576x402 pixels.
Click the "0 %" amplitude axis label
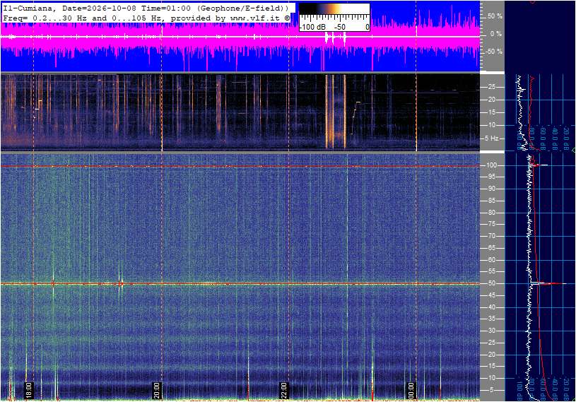[x=495, y=34]
